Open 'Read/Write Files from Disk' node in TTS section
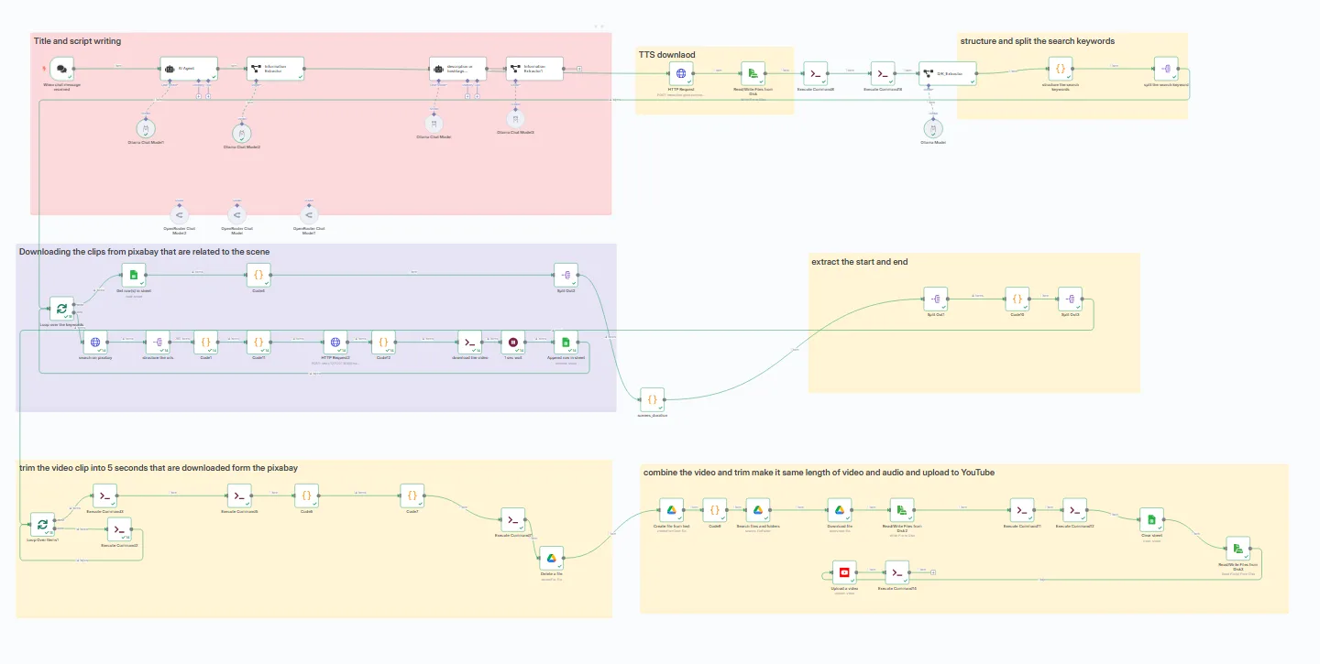Image resolution: width=1320 pixels, height=664 pixels. pyautogui.click(x=753, y=74)
